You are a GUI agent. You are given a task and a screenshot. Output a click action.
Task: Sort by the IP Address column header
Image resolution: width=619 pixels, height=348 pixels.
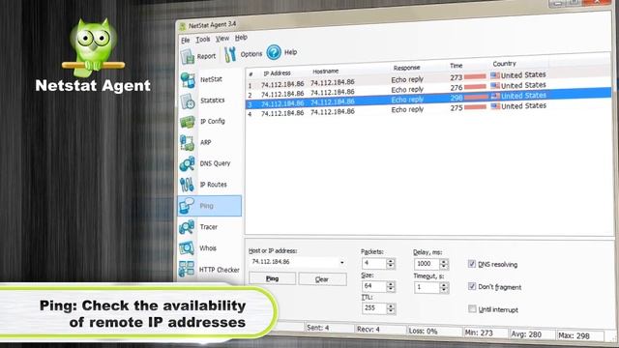point(277,73)
